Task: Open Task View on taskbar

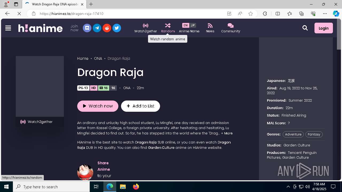Action: point(96,187)
